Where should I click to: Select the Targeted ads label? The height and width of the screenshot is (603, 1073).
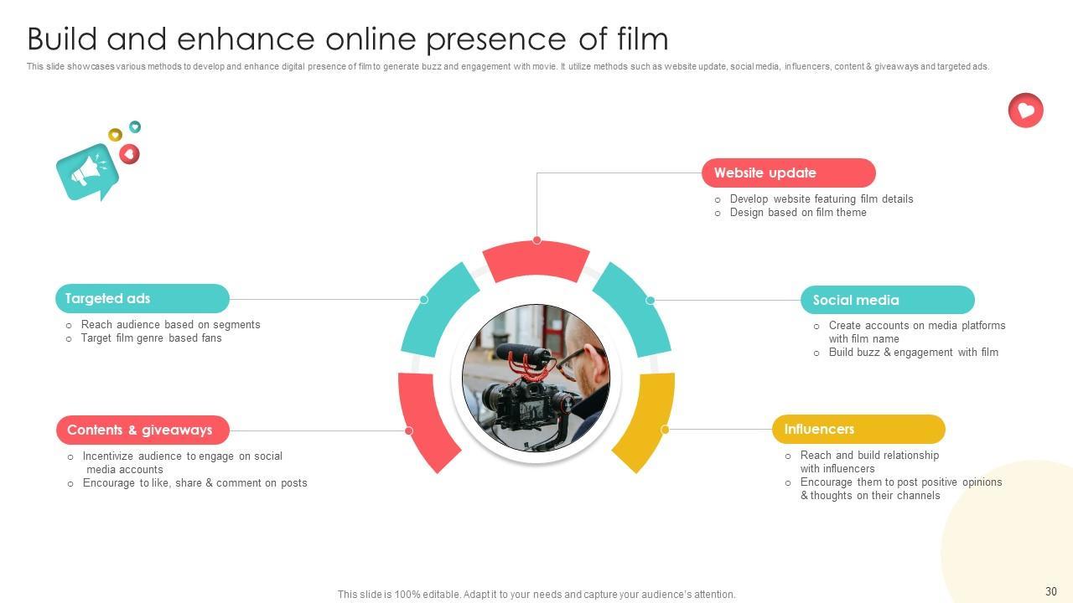143,299
